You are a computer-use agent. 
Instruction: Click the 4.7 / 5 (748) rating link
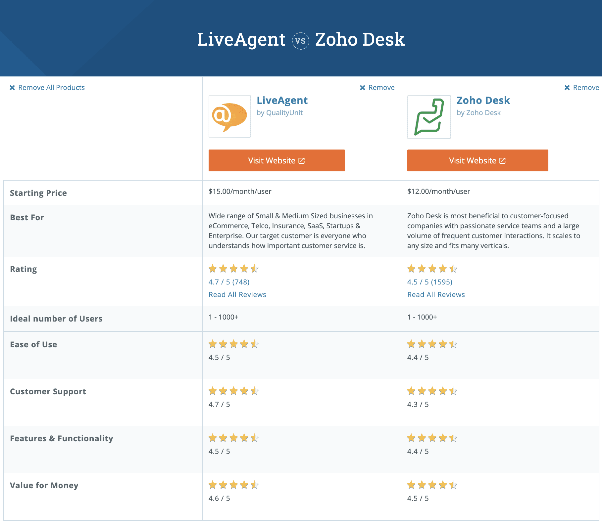click(x=229, y=282)
